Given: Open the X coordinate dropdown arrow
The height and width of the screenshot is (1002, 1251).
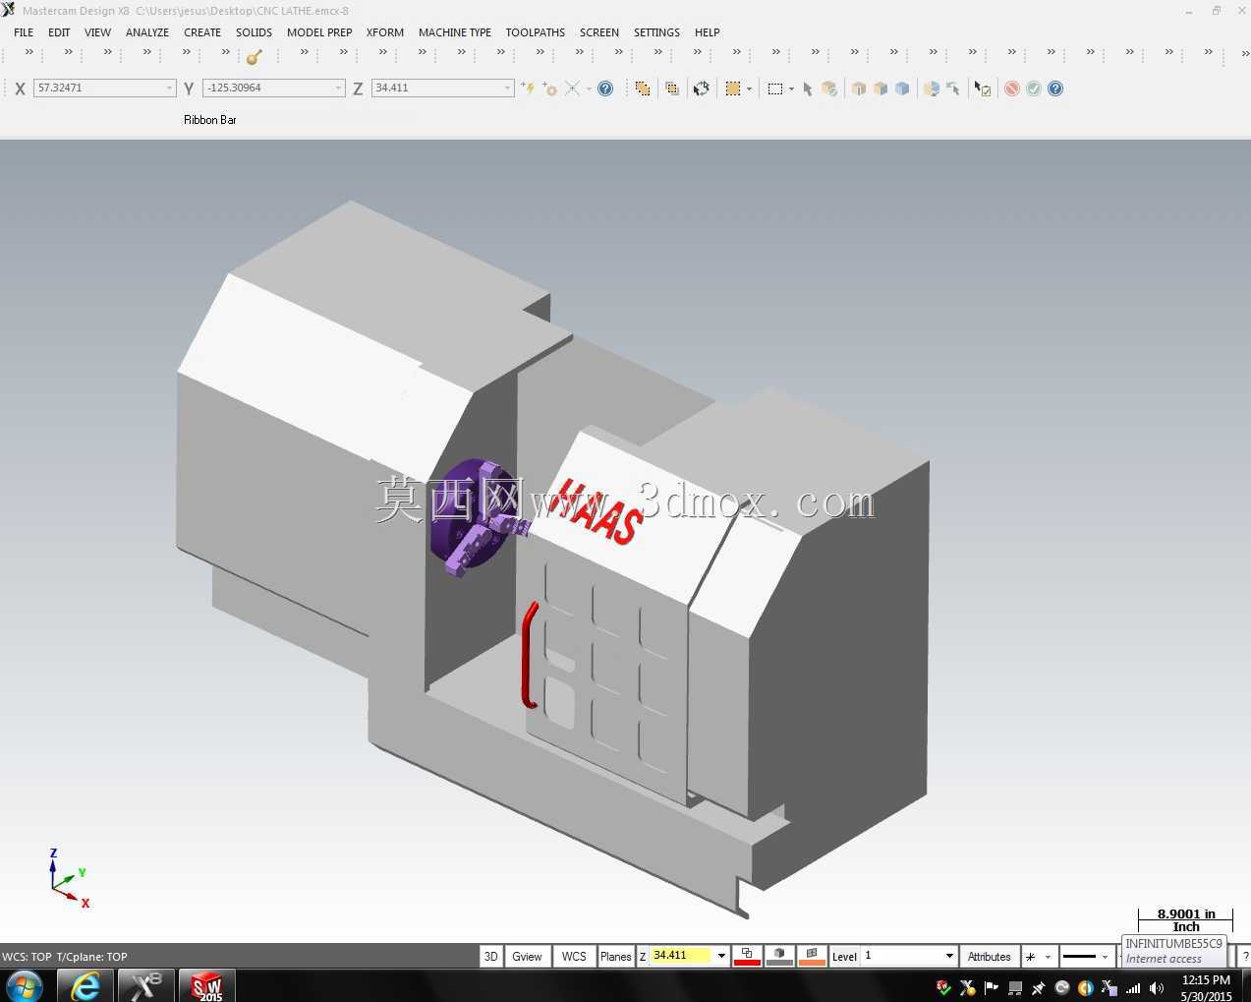Looking at the screenshot, I should pyautogui.click(x=169, y=88).
